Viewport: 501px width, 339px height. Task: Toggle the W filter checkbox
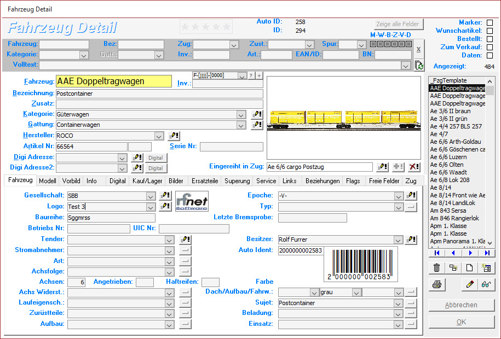(x=380, y=44)
